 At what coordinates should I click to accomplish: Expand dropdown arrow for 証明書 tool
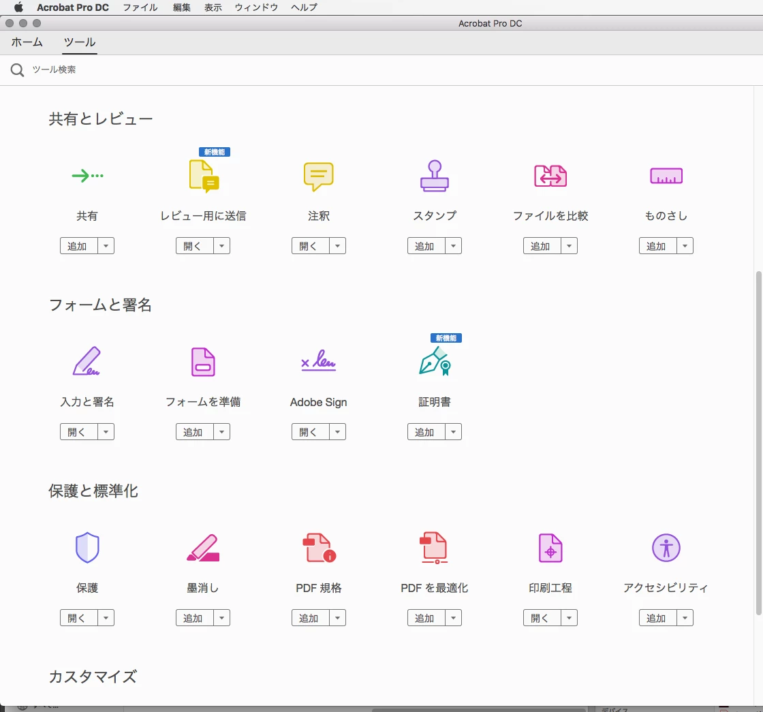tap(454, 432)
